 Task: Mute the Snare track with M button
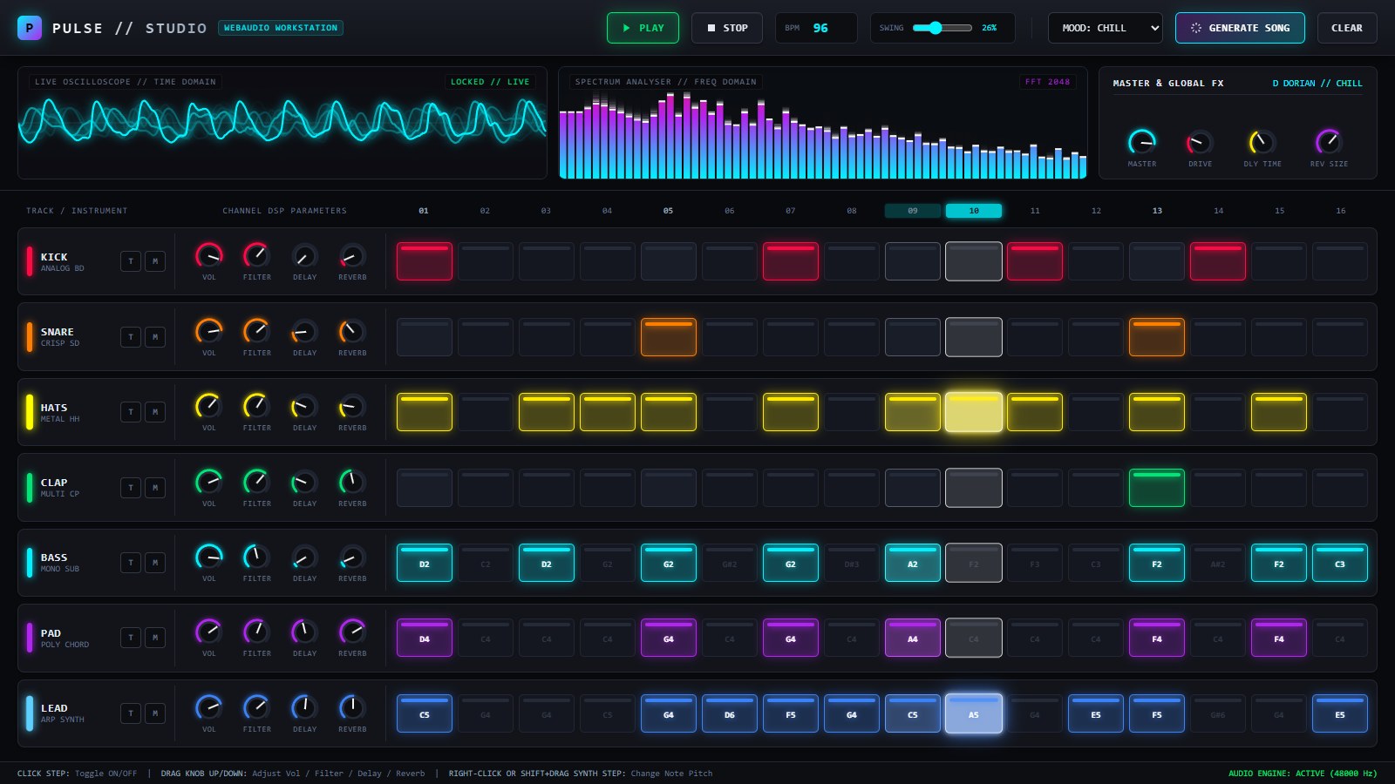pyautogui.click(x=155, y=337)
